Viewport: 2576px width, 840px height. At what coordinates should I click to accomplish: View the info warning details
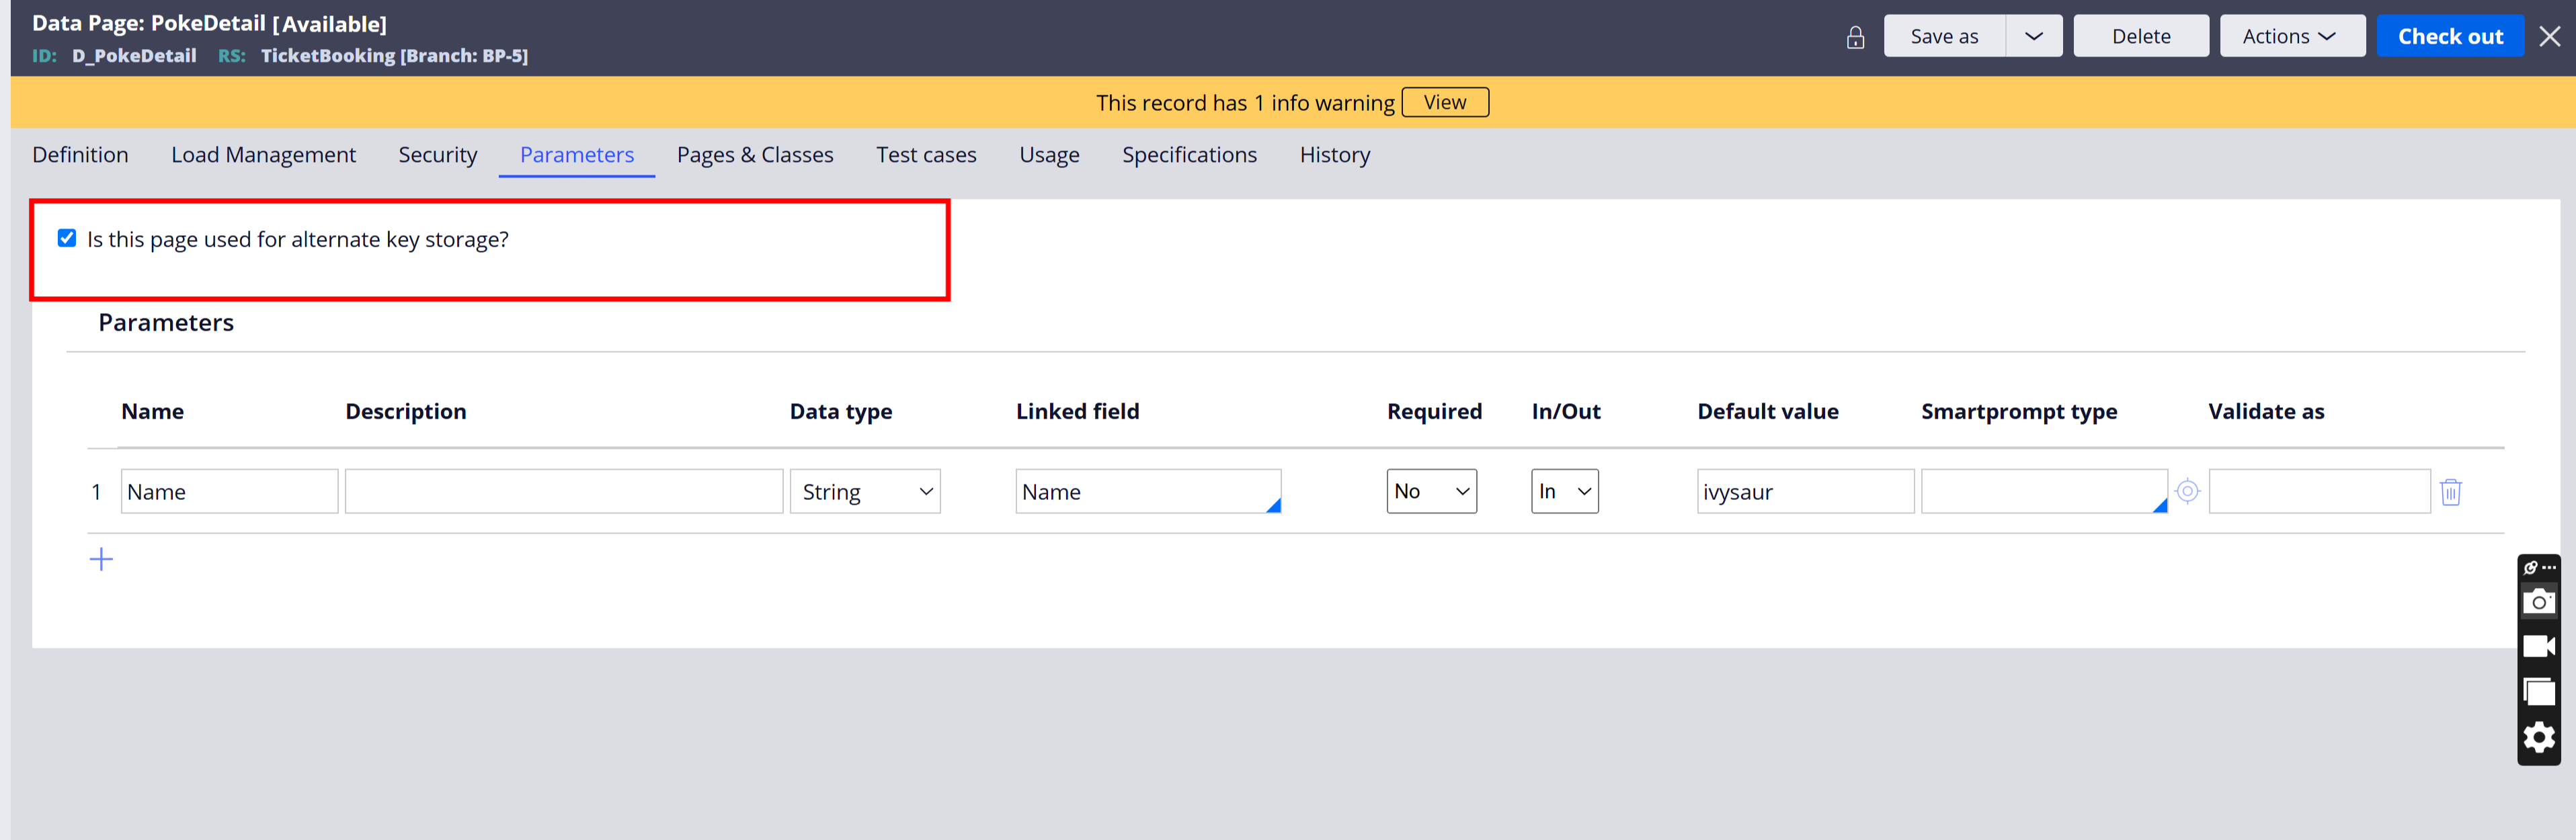click(1444, 102)
